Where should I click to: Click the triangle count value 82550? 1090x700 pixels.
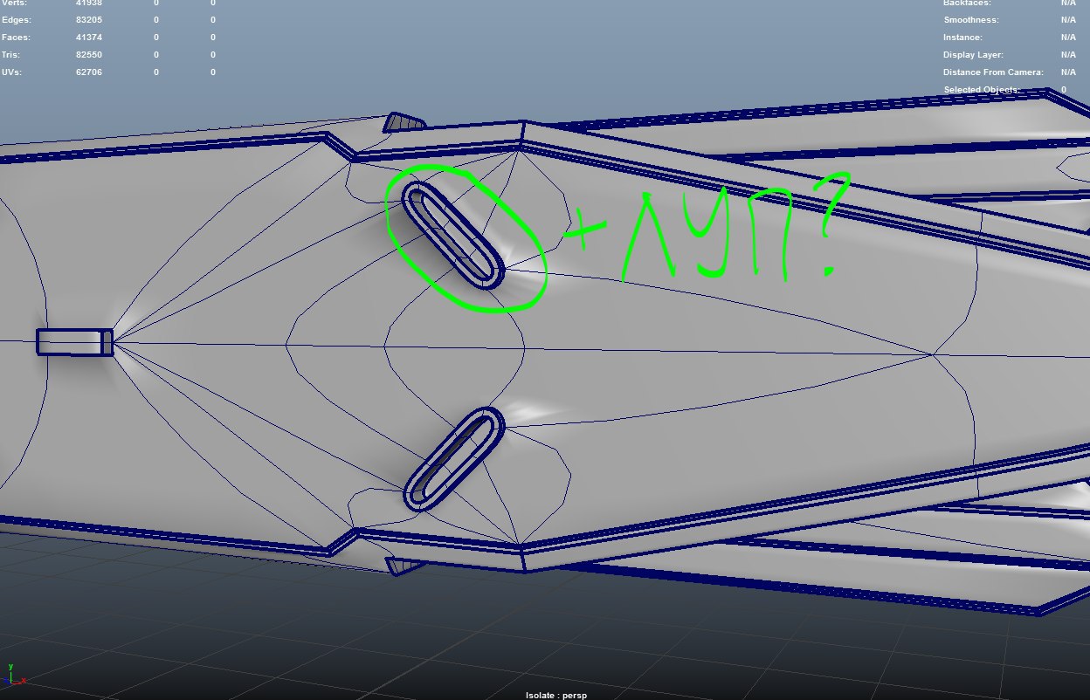(89, 55)
